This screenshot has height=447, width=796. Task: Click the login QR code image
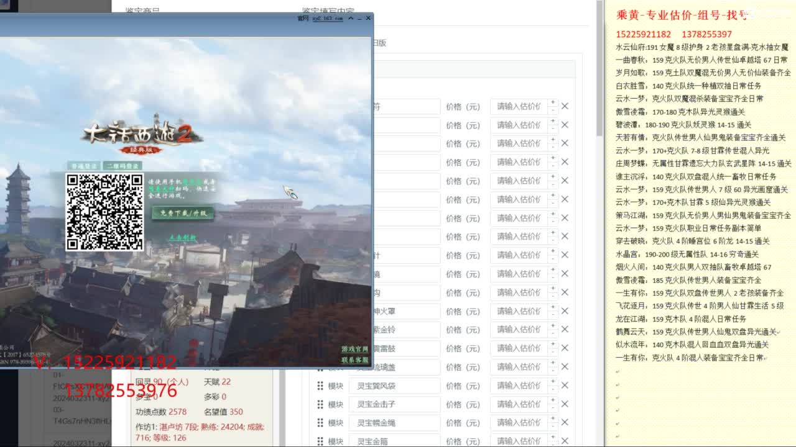click(104, 212)
